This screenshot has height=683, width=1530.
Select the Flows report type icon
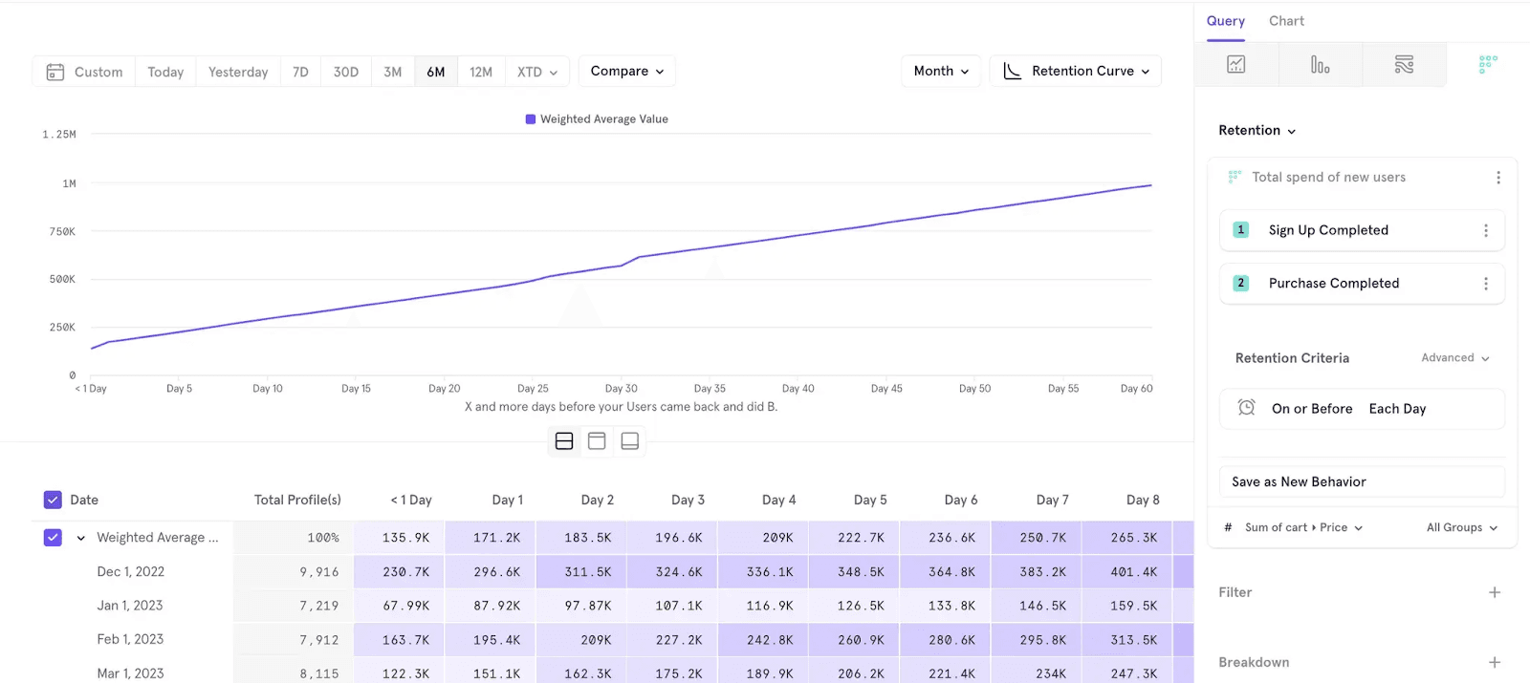(x=1404, y=65)
